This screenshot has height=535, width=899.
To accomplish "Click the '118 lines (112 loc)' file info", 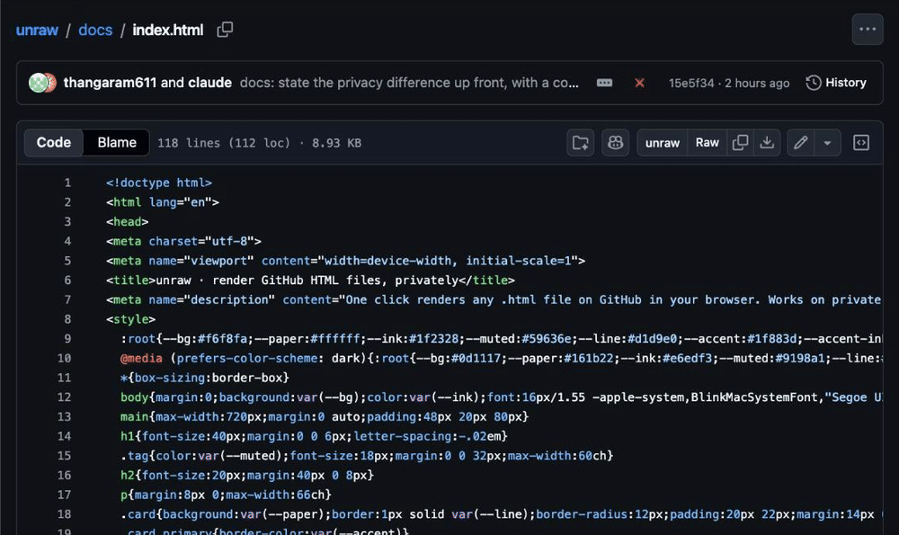I will pos(224,143).
